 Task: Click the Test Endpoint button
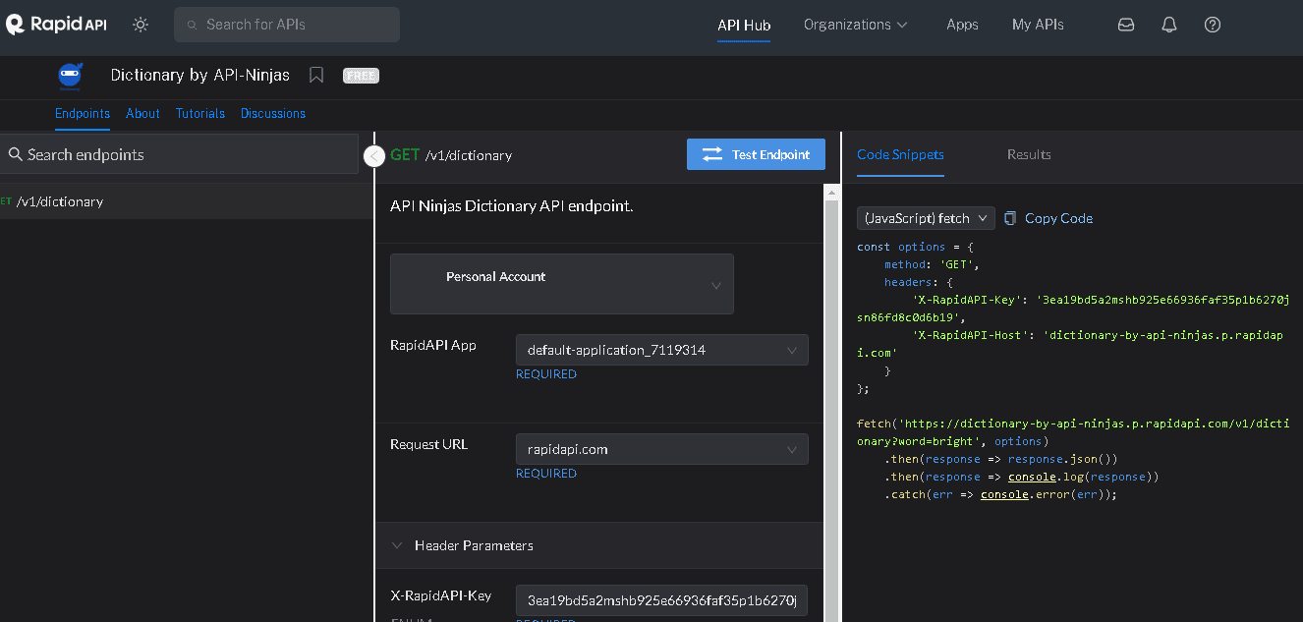pyautogui.click(x=756, y=154)
